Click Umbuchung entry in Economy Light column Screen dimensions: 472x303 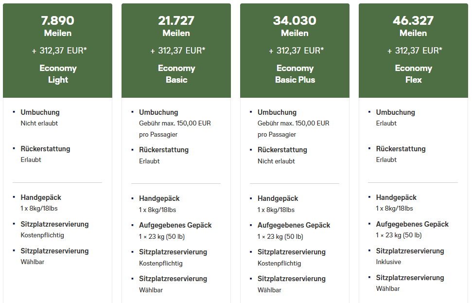(x=39, y=112)
